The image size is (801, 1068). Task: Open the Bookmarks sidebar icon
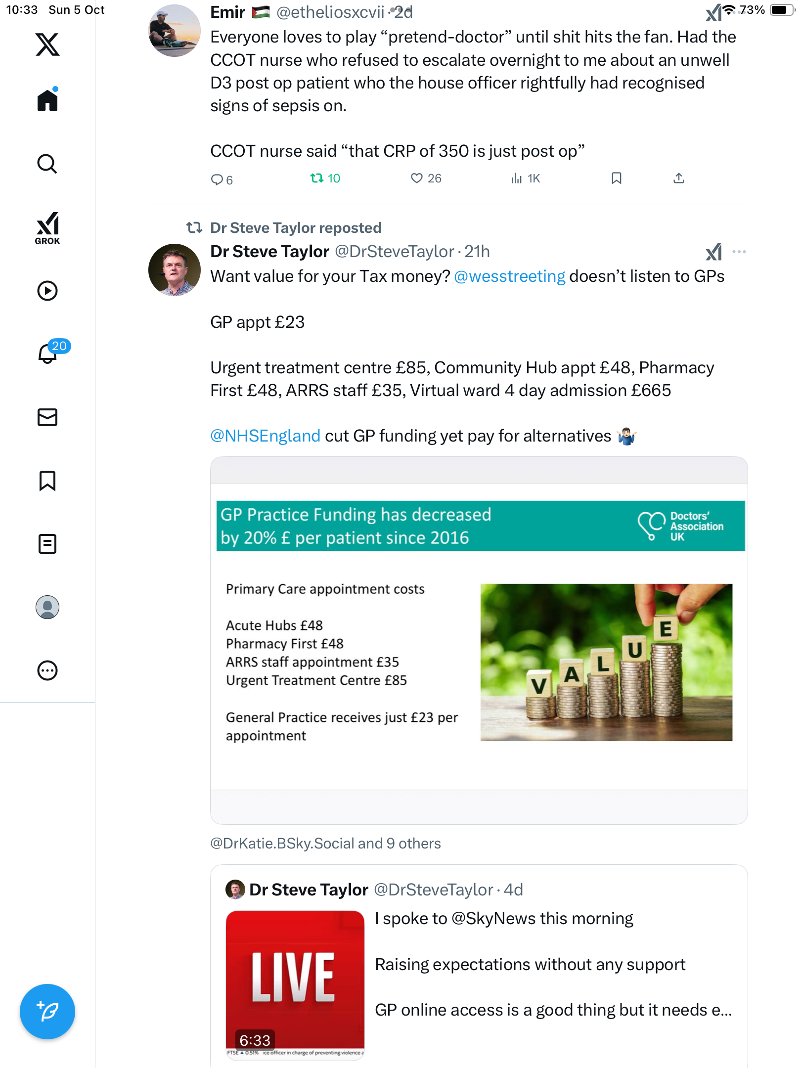pos(47,481)
